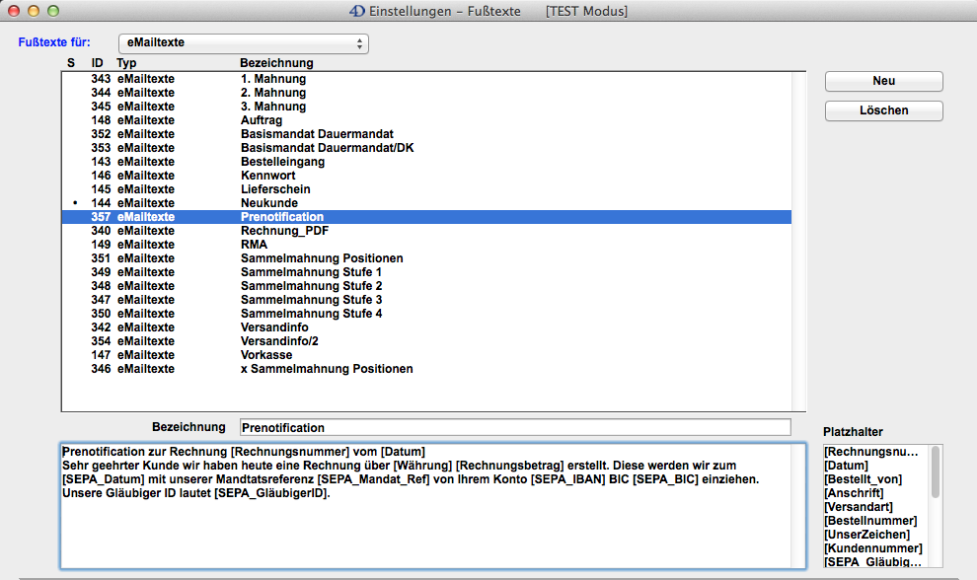The image size is (977, 580).
Task: Select x Sammelmahnung Positionen row
Action: 327,369
